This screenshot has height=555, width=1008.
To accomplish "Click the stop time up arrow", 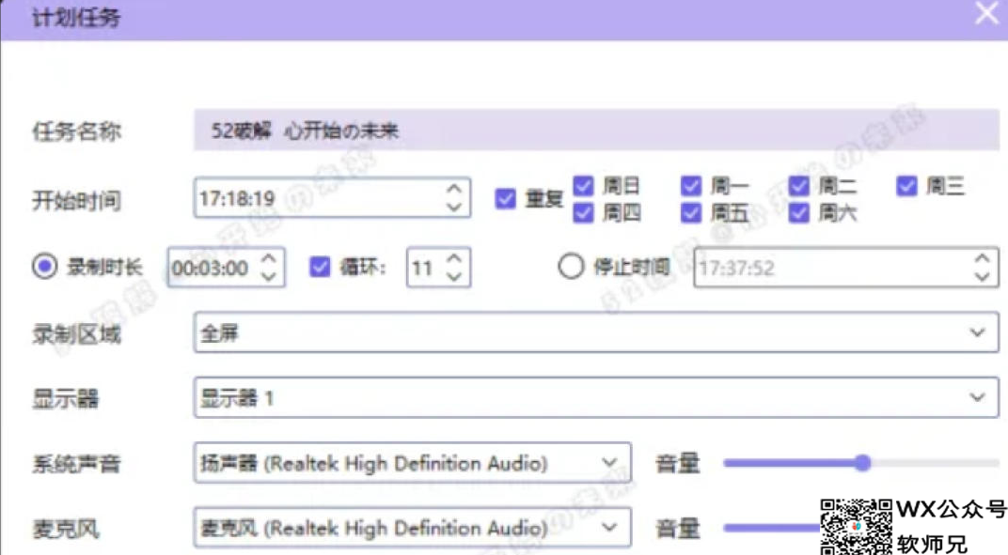I will (982, 259).
